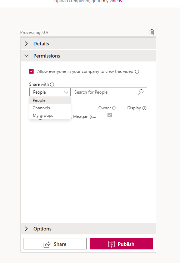
Task: Open info icon beside company view checkbox
Action: coord(137,71)
